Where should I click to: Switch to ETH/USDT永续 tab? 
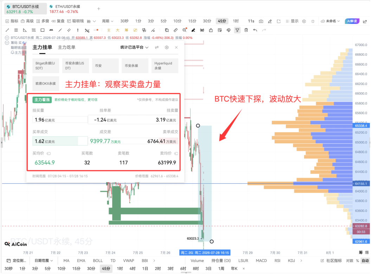[65, 9]
